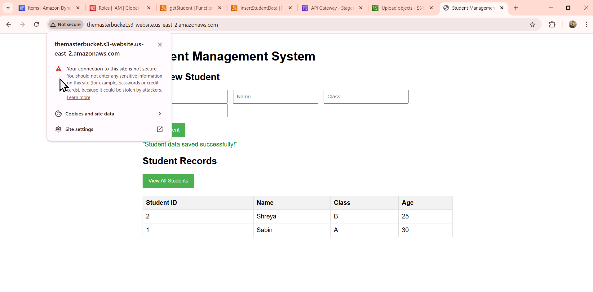Expand Cookies and site data

tap(109, 114)
